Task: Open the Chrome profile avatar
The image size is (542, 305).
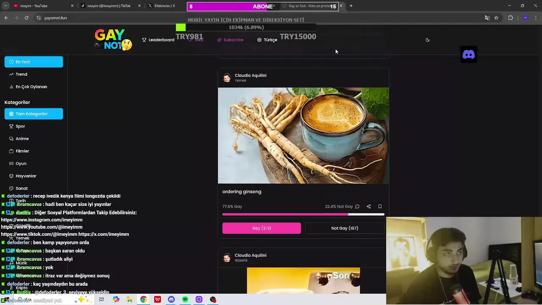Action: pyautogui.click(x=525, y=18)
